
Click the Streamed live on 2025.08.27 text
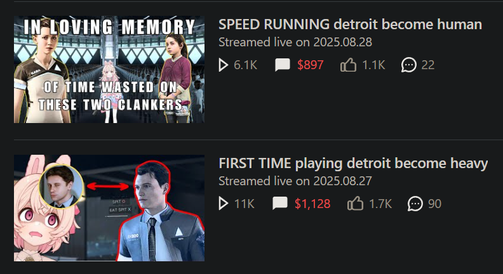[295, 181]
